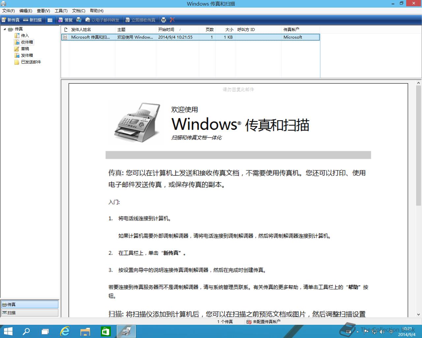Click the fax document icon in the message row
Screen dimensions: 422x338
click(65, 37)
